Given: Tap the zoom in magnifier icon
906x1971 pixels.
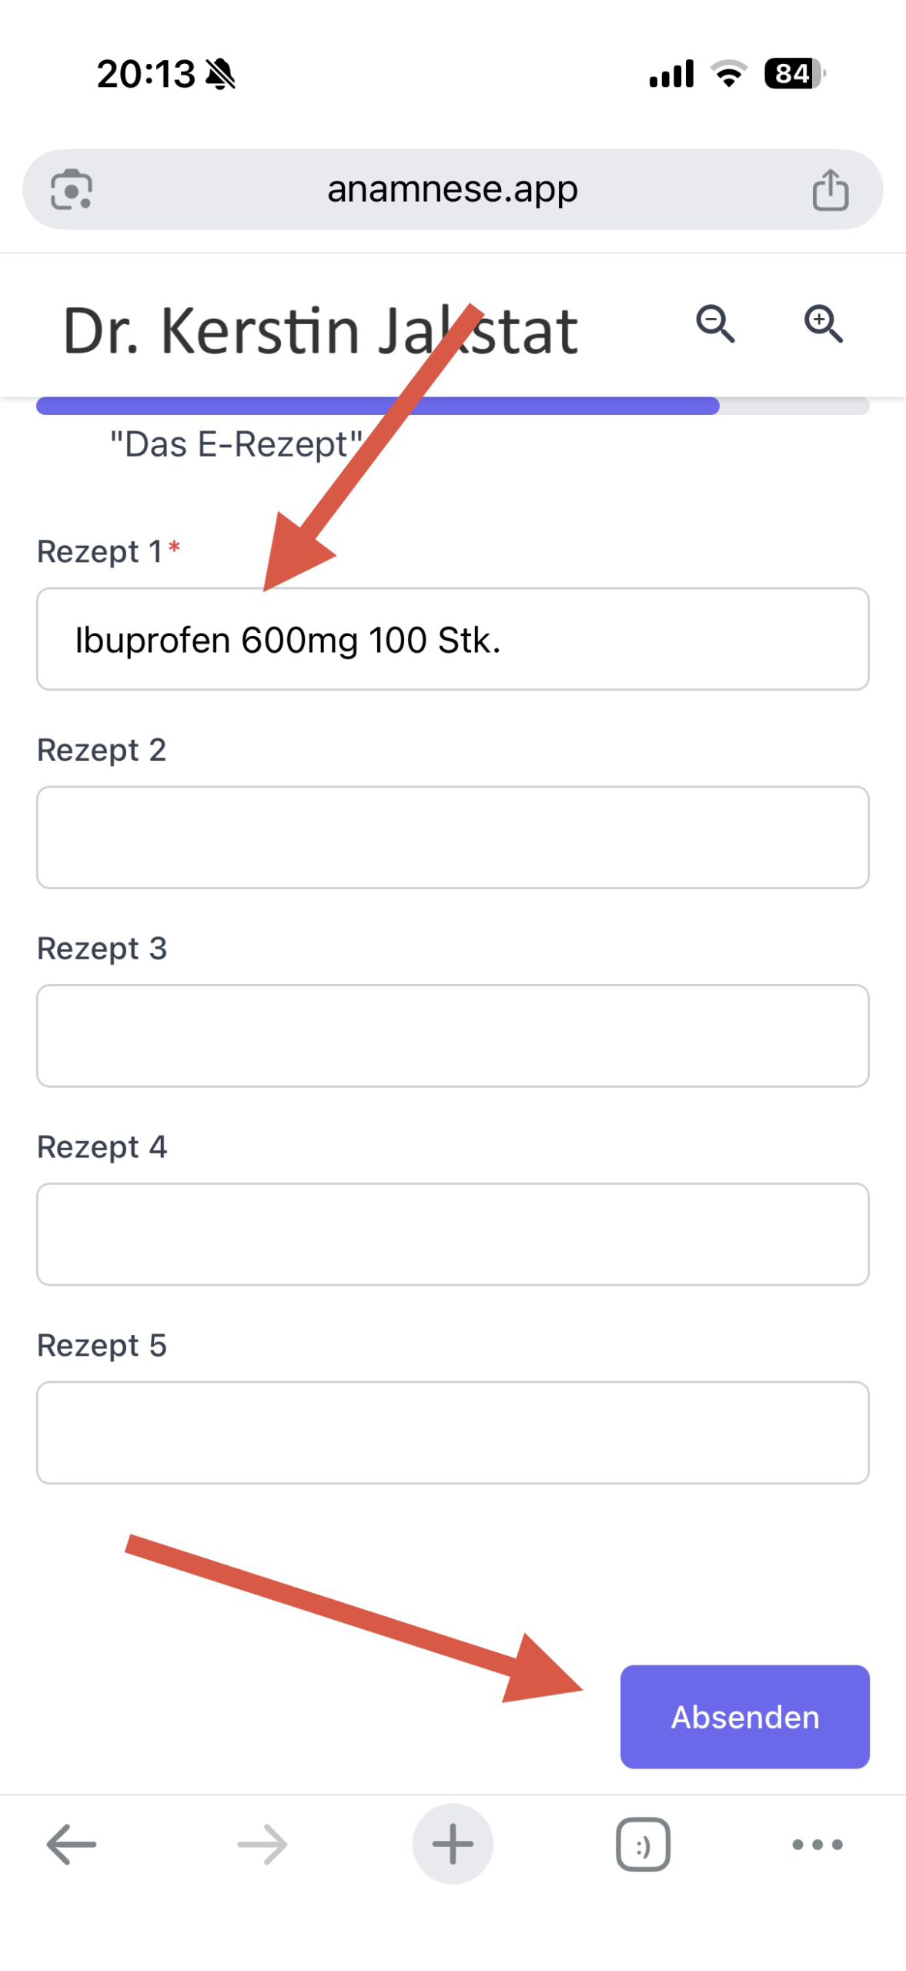Looking at the screenshot, I should point(823,323).
